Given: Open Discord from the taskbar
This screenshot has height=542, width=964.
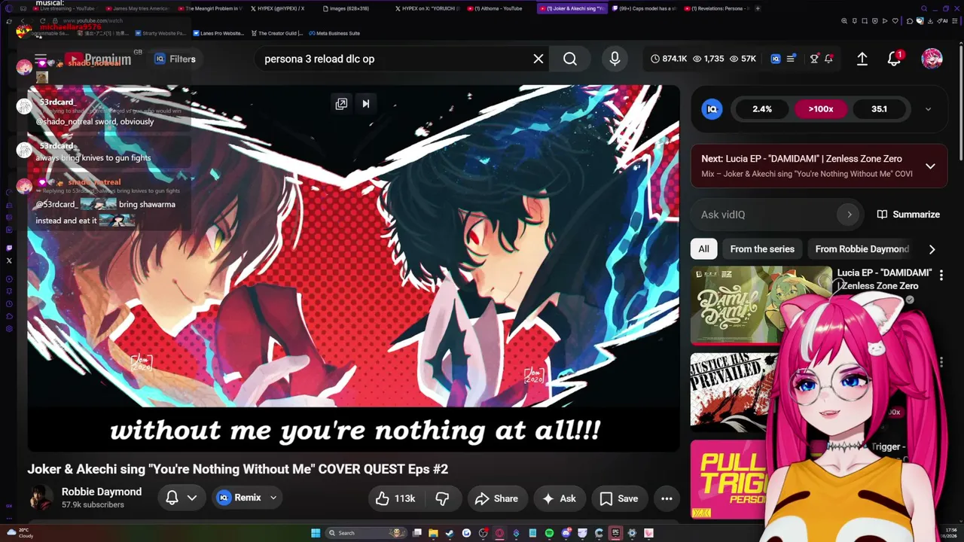Looking at the screenshot, I should (x=566, y=533).
